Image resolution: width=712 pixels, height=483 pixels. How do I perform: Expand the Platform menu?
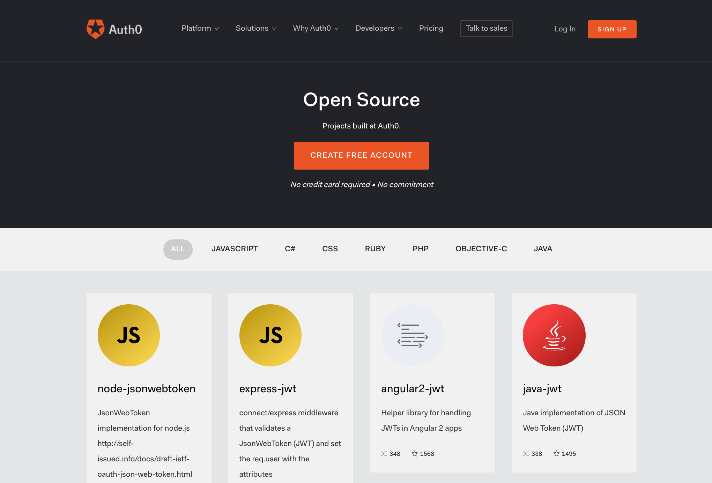point(200,28)
